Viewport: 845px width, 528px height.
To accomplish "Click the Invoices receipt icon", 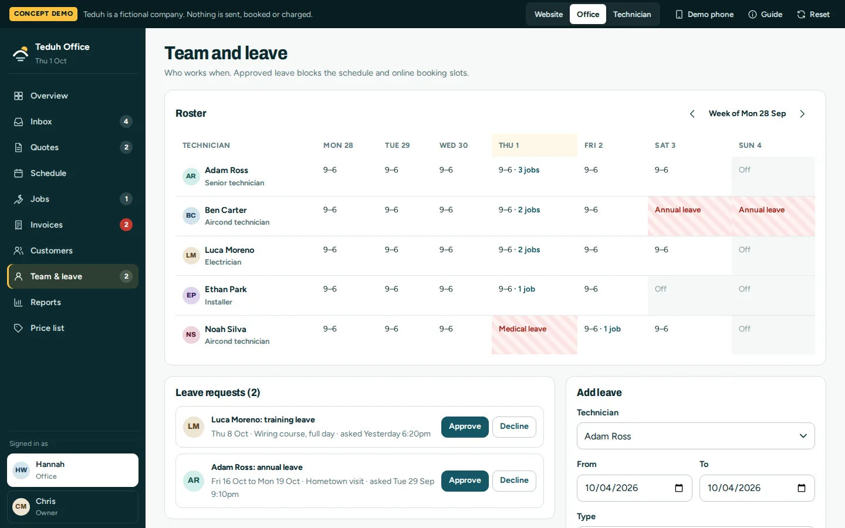I will point(19,225).
